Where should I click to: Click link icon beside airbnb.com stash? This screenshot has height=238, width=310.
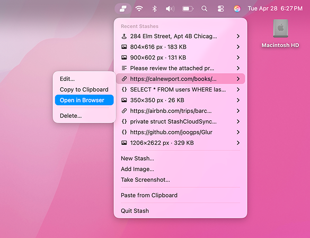[124, 111]
